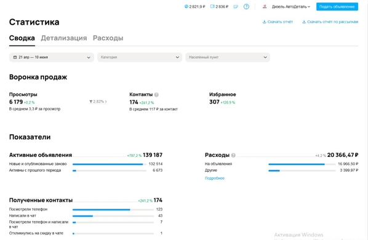The height and width of the screenshot is (240, 368).
Task: Click the info icon next to Расходы
Action: click(233, 155)
